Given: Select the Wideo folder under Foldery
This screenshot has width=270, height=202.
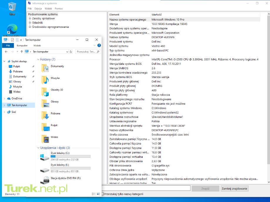Looking at the screenshot, I should coord(50,139).
